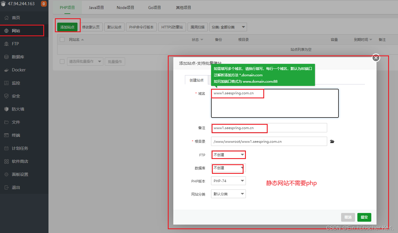Switch to the PHP项目 tab
The height and width of the screenshot is (233, 398).
coord(67,8)
